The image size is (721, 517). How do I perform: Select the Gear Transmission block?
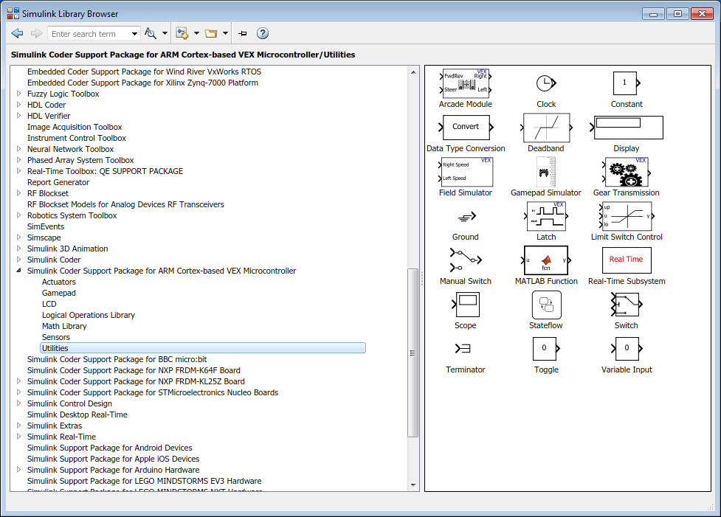[626, 172]
